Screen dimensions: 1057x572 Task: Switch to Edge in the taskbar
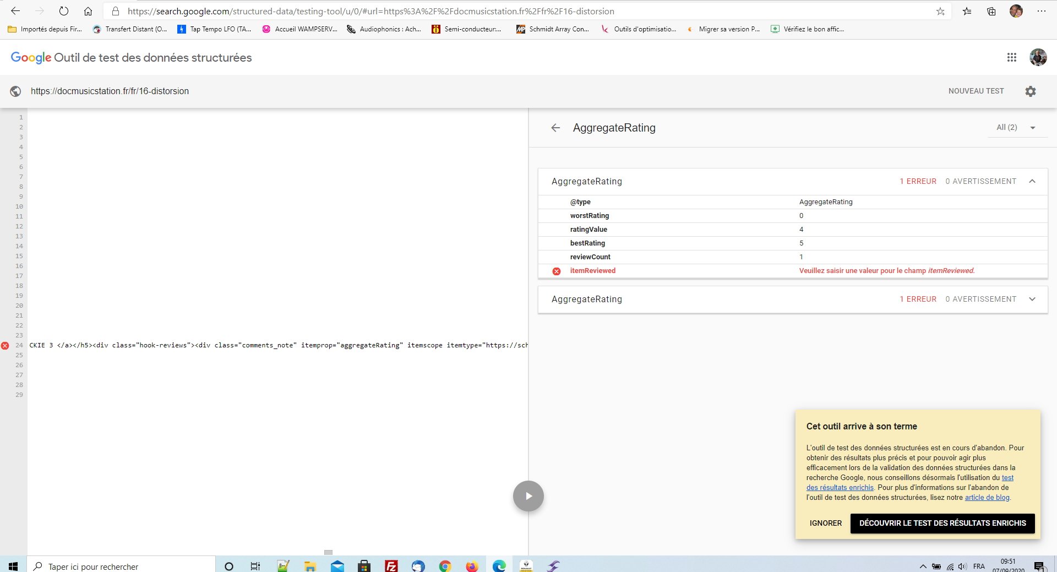[x=499, y=566]
